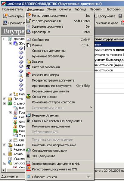Select the Редактирование РК pencil icon
Viewport: 124px width, 181px height.
[29, 21]
